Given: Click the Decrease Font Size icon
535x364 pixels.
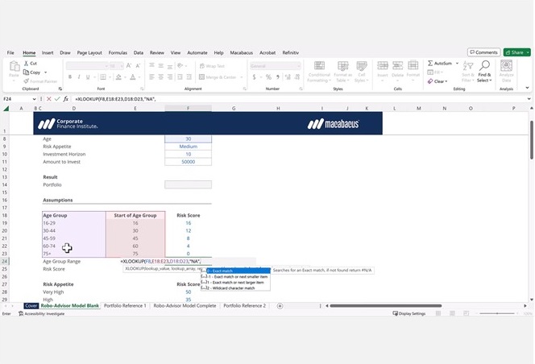Looking at the screenshot, I should click(138, 65).
